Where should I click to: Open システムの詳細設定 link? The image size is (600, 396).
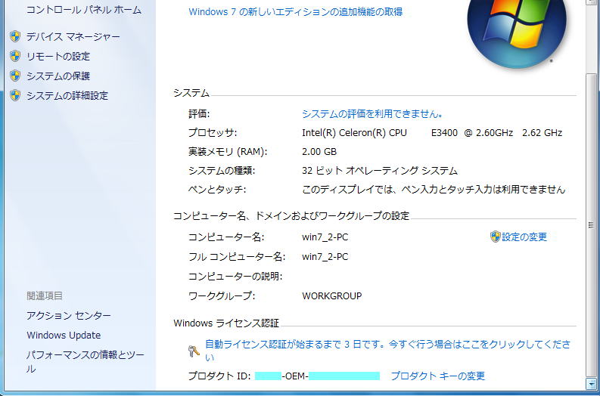point(67,95)
